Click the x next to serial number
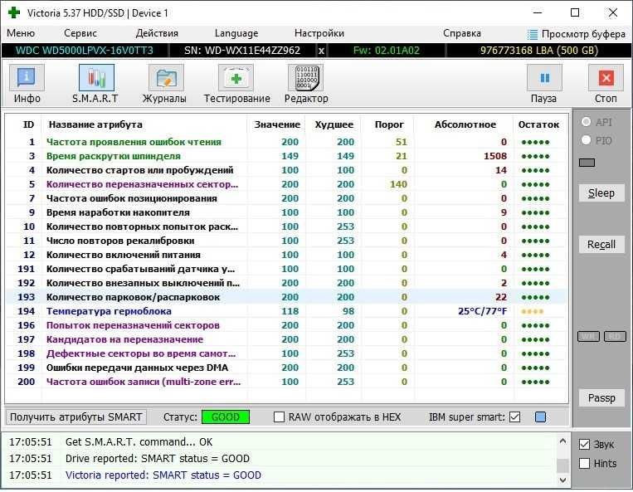The image size is (633, 492). pos(321,51)
